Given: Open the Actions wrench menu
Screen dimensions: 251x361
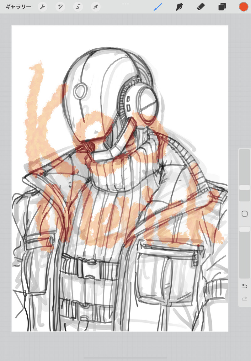Looking at the screenshot, I should pyautogui.click(x=42, y=7).
